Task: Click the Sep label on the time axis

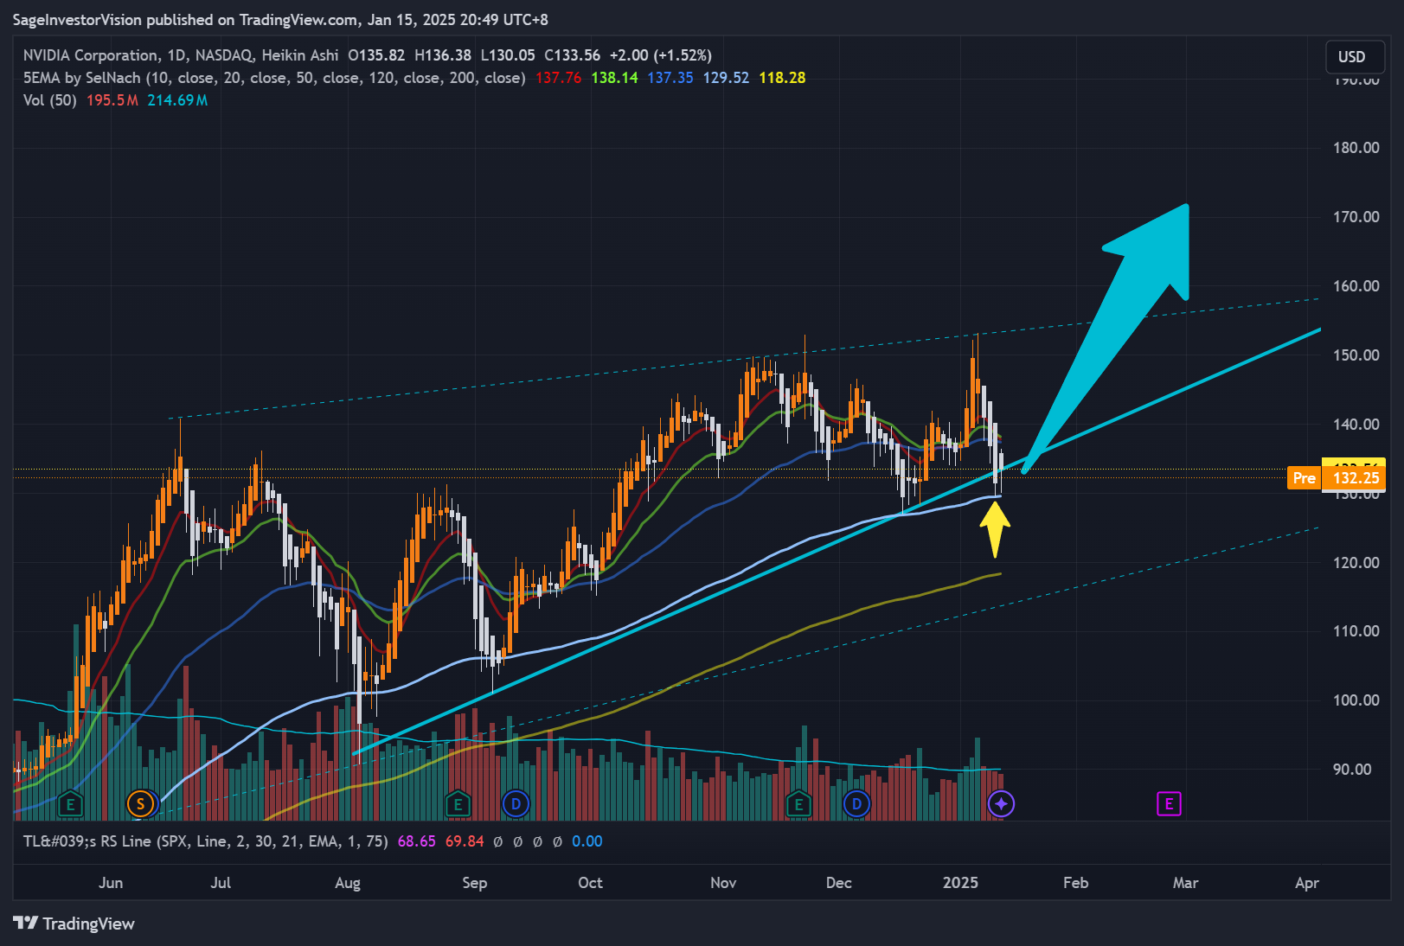Action: [x=474, y=883]
